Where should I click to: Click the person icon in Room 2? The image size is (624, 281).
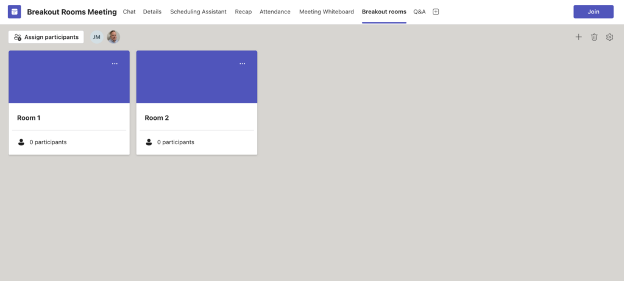click(149, 142)
